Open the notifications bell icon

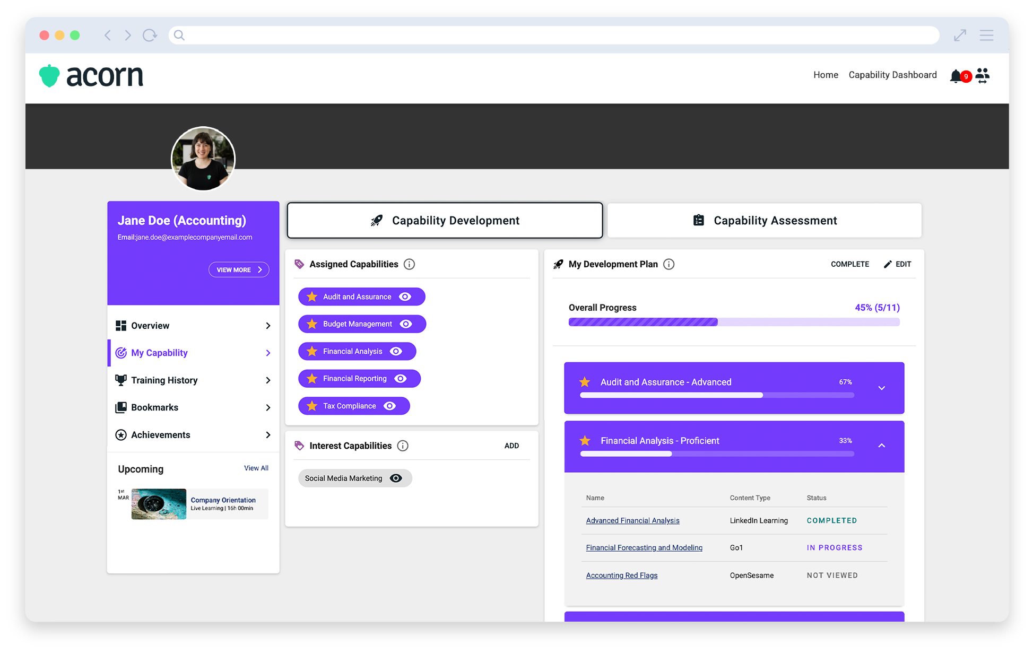tap(956, 76)
